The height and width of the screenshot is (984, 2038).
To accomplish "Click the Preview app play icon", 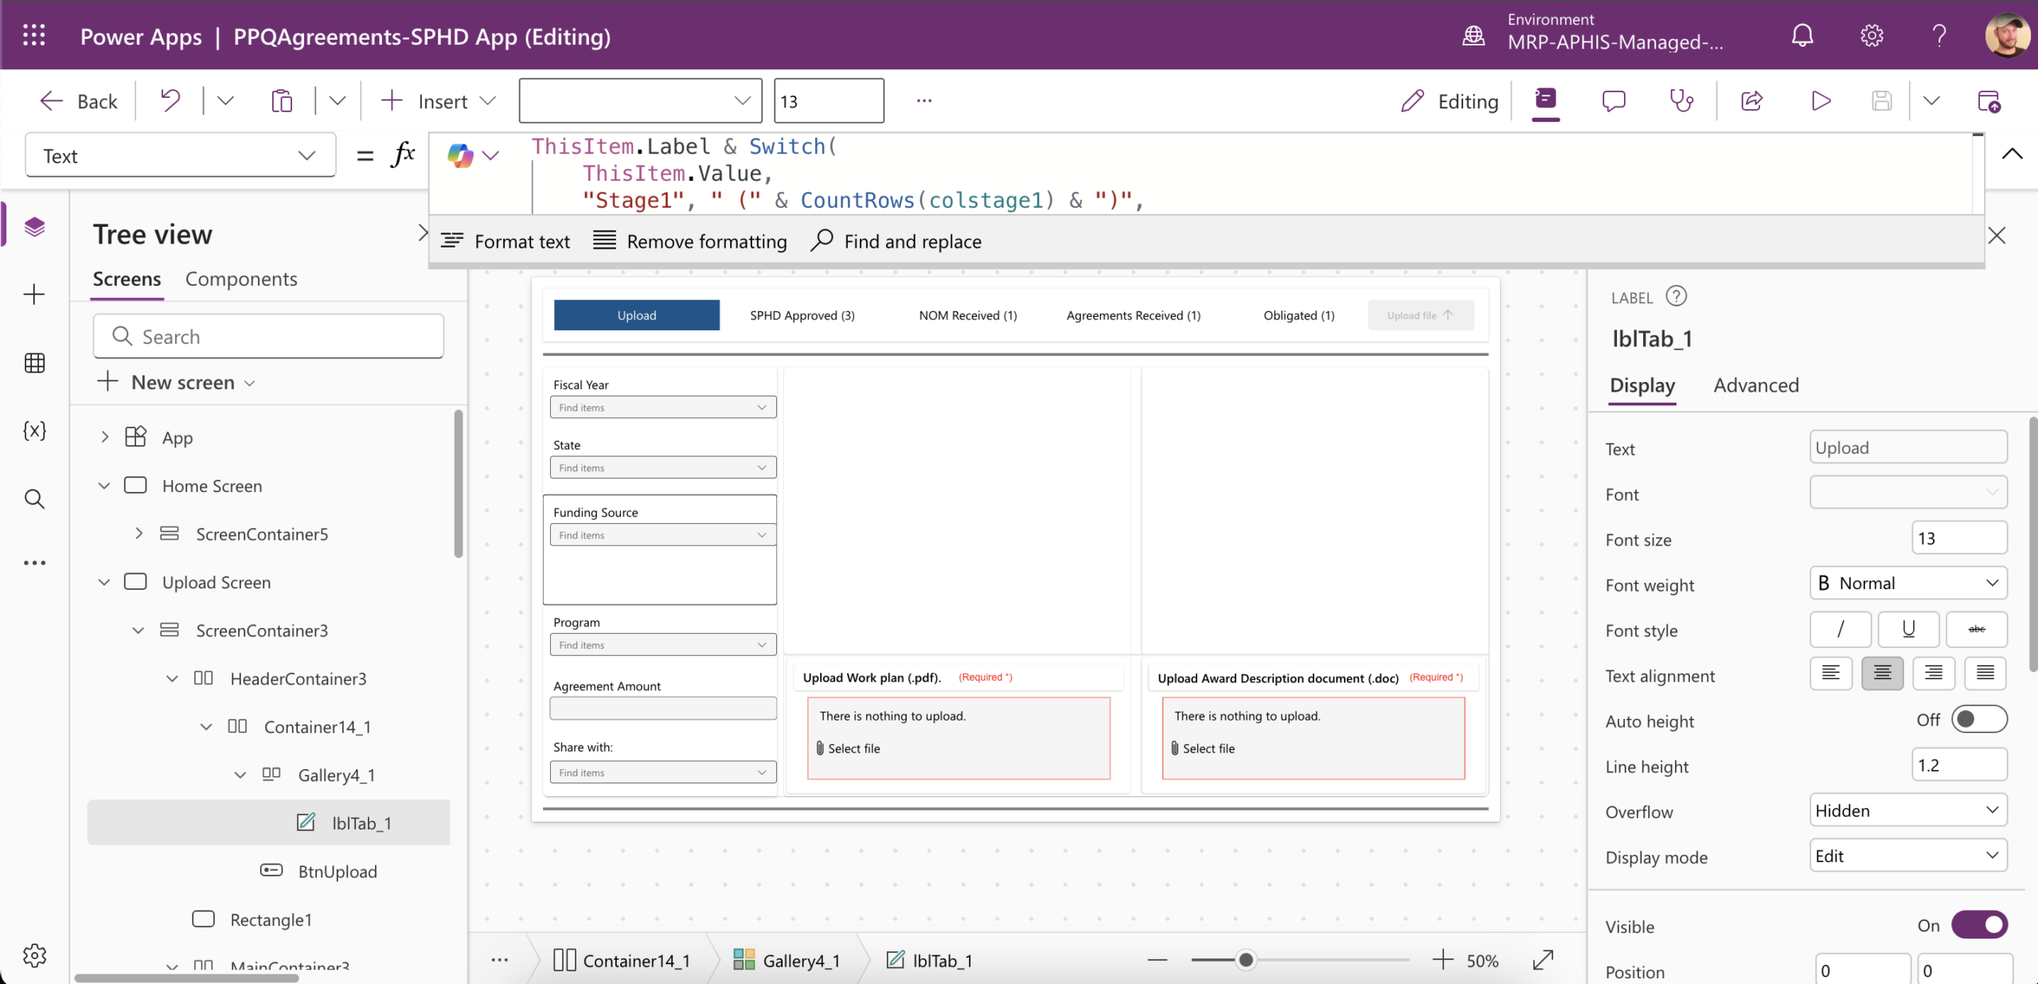I will tap(1821, 101).
